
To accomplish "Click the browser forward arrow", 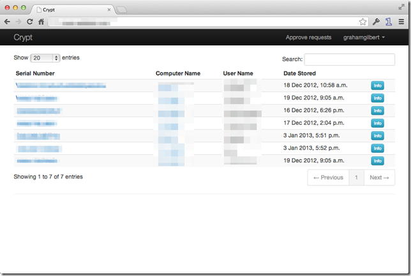I will (19, 22).
